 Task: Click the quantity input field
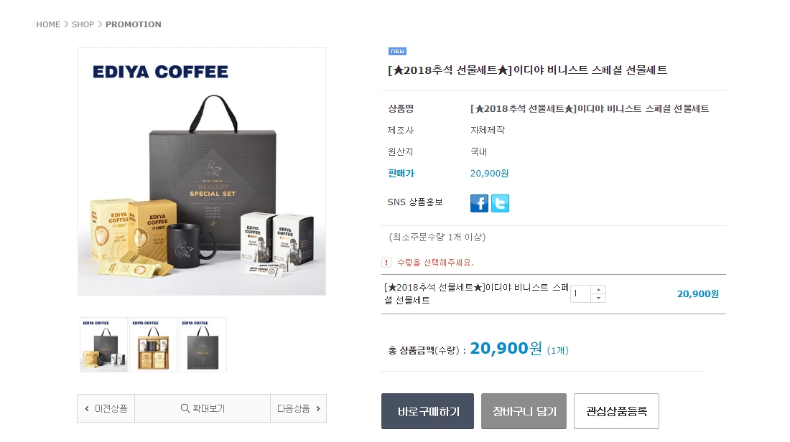581,293
